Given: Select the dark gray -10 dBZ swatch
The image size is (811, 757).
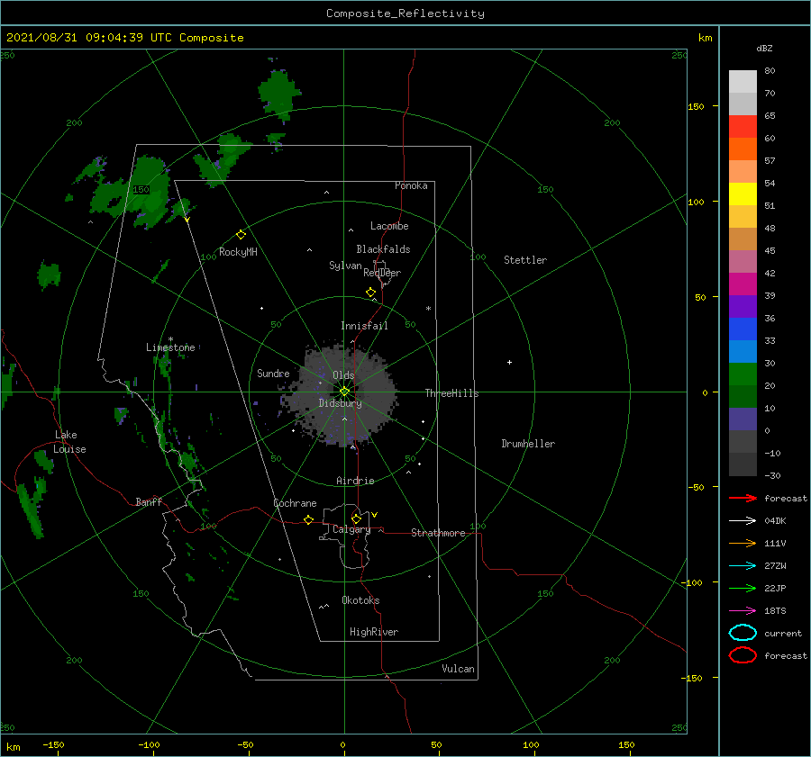Looking at the screenshot, I should tap(743, 464).
